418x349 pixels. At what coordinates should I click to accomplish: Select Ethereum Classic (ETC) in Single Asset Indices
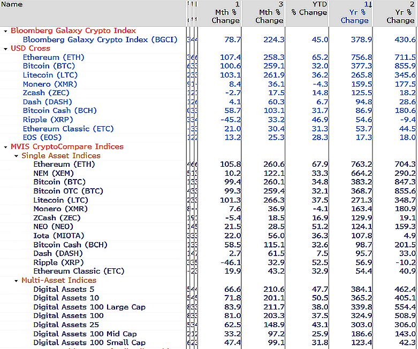(79, 271)
